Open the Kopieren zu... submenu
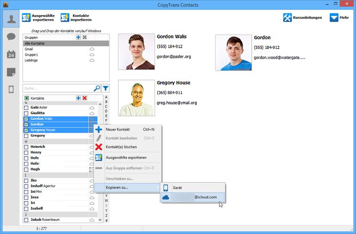 pos(127,188)
